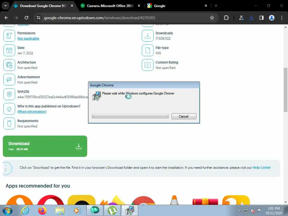Image resolution: width=288 pixels, height=216 pixels.
Task: Click the installer icon in the dialog
Action: 97,96
